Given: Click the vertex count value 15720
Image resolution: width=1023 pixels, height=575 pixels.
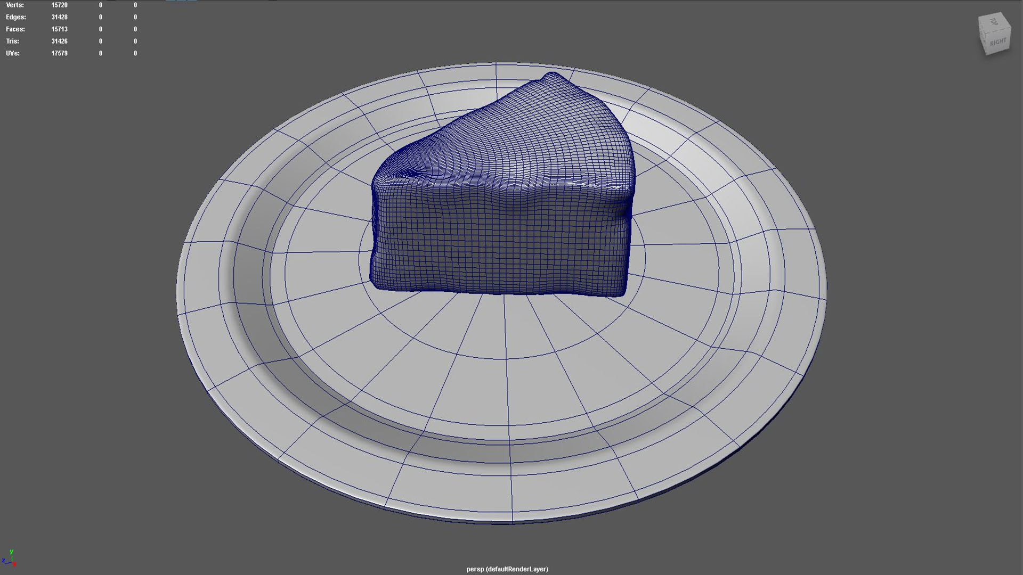Looking at the screenshot, I should coord(59,5).
